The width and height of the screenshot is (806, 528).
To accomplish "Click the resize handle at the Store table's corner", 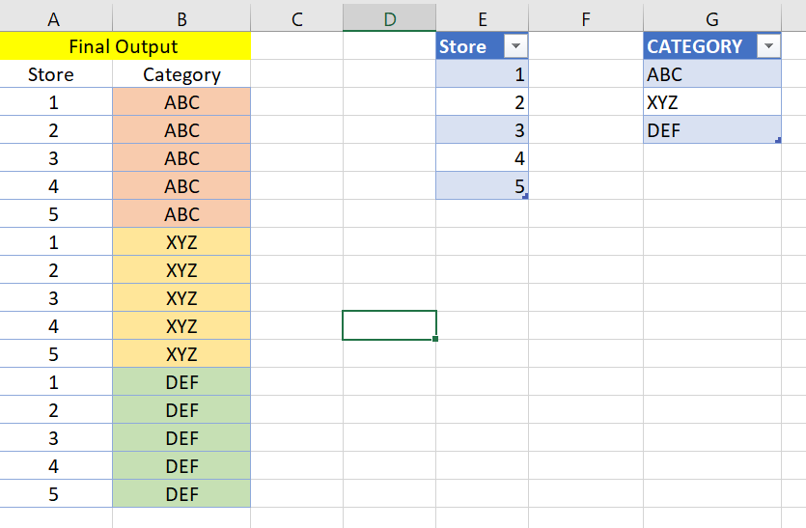I will tap(525, 196).
